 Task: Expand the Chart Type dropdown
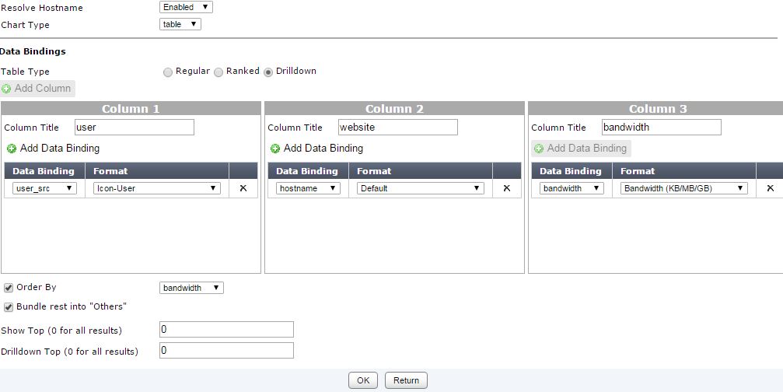[x=180, y=24]
